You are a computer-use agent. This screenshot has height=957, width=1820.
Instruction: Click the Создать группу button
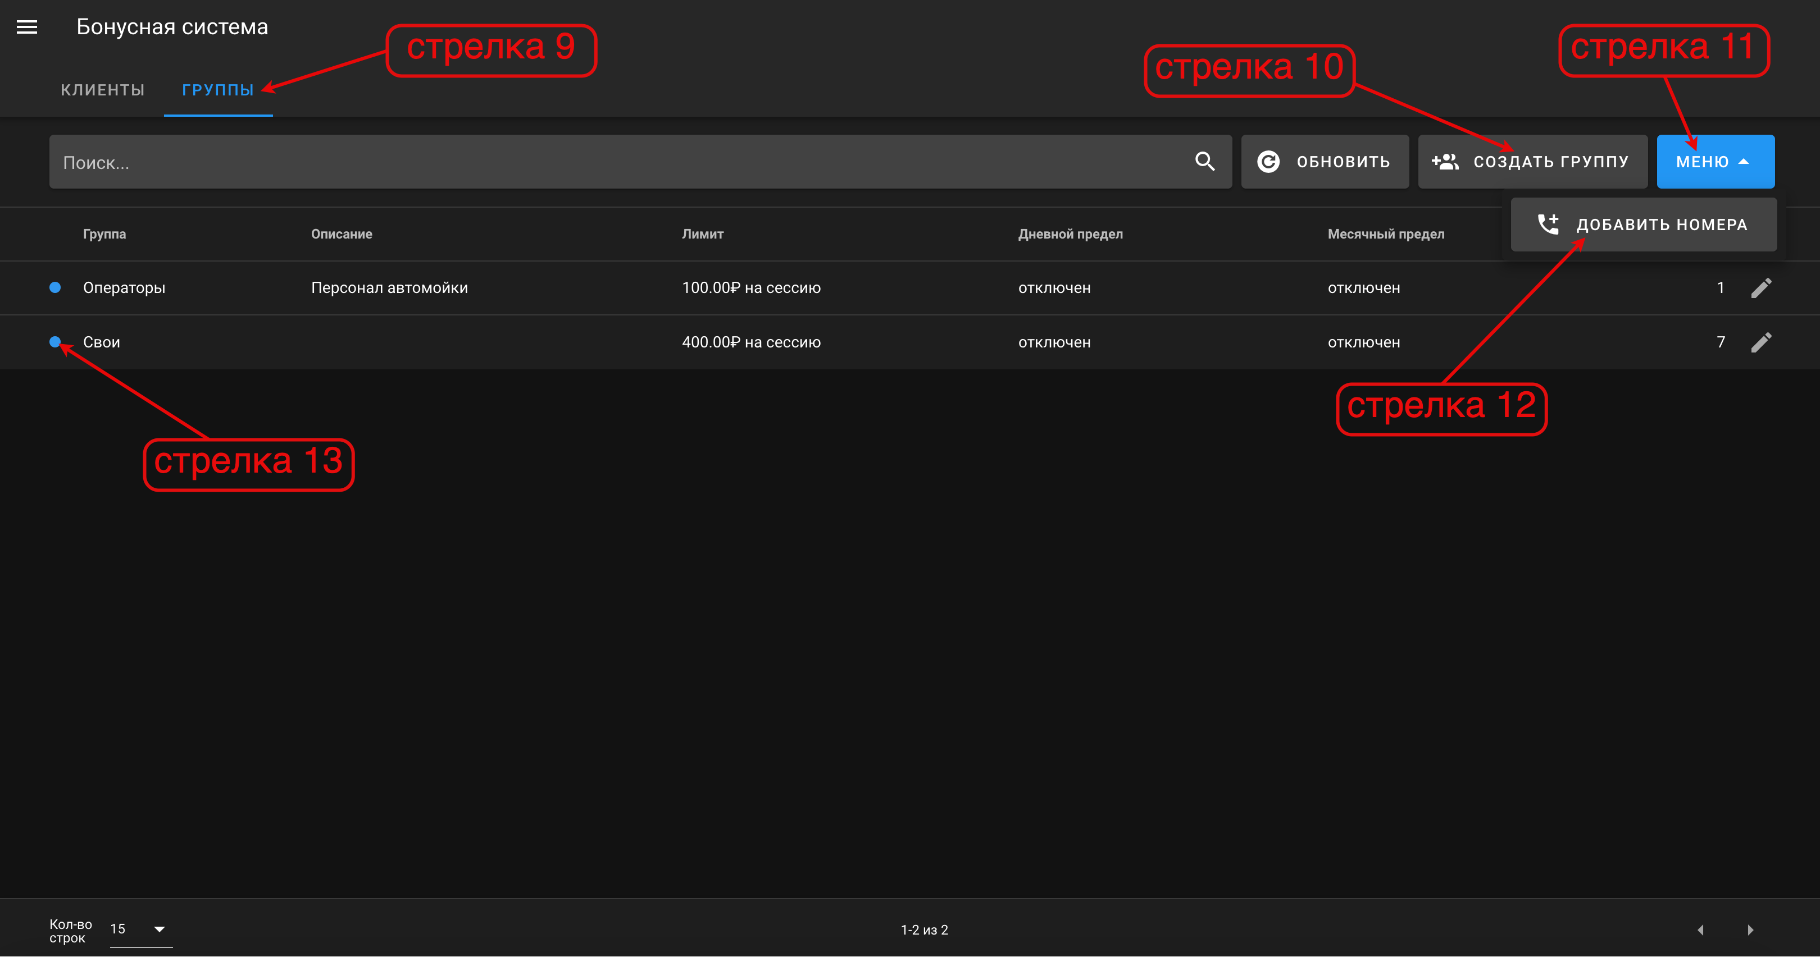1532,162
